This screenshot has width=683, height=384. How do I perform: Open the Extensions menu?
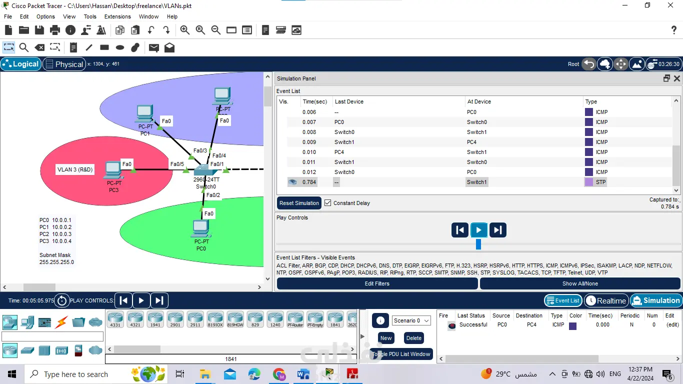(x=117, y=16)
